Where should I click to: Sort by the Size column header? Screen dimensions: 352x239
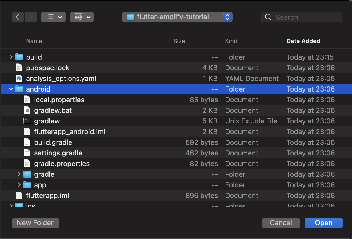pyautogui.click(x=179, y=41)
